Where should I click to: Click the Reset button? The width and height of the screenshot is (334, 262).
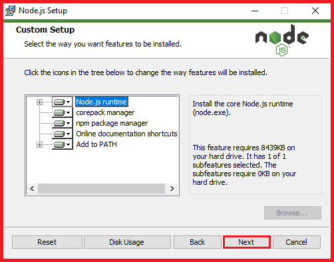pos(47,242)
